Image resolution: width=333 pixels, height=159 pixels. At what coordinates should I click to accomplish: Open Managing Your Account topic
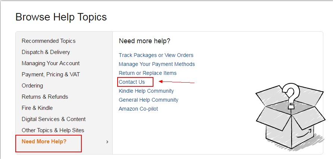[x=50, y=63]
